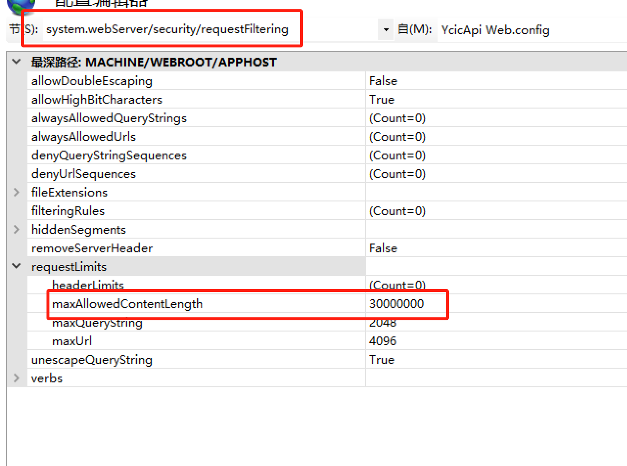Expand the verbs collection
Screen dimensions: 627x466
pyautogui.click(x=16, y=378)
